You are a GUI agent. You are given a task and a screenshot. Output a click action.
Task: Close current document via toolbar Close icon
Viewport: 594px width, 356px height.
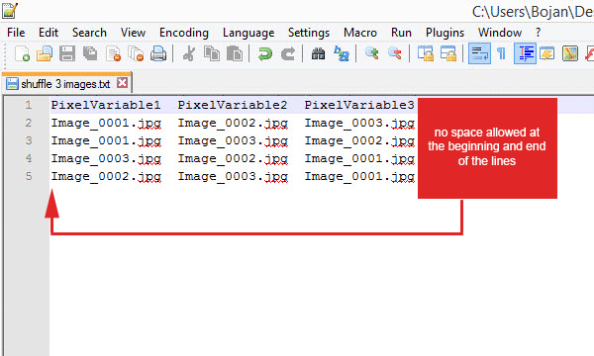[x=113, y=53]
